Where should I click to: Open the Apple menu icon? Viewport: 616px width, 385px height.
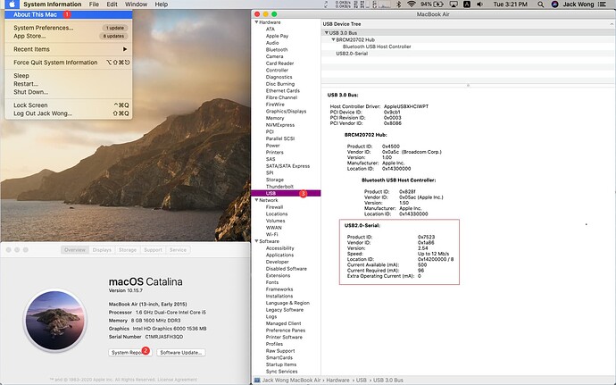[x=12, y=4]
